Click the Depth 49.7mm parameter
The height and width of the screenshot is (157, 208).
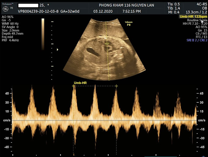pyautogui.click(x=12, y=34)
